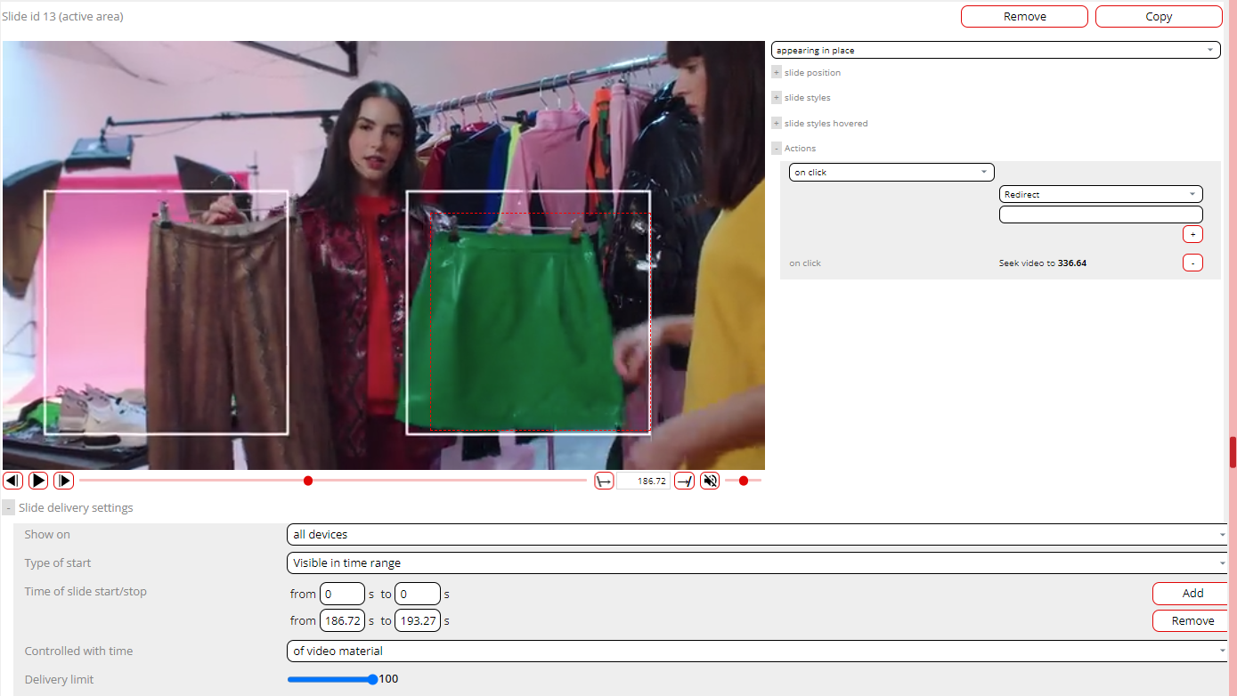
Task: Expand the slide styles section
Action: [x=777, y=98]
